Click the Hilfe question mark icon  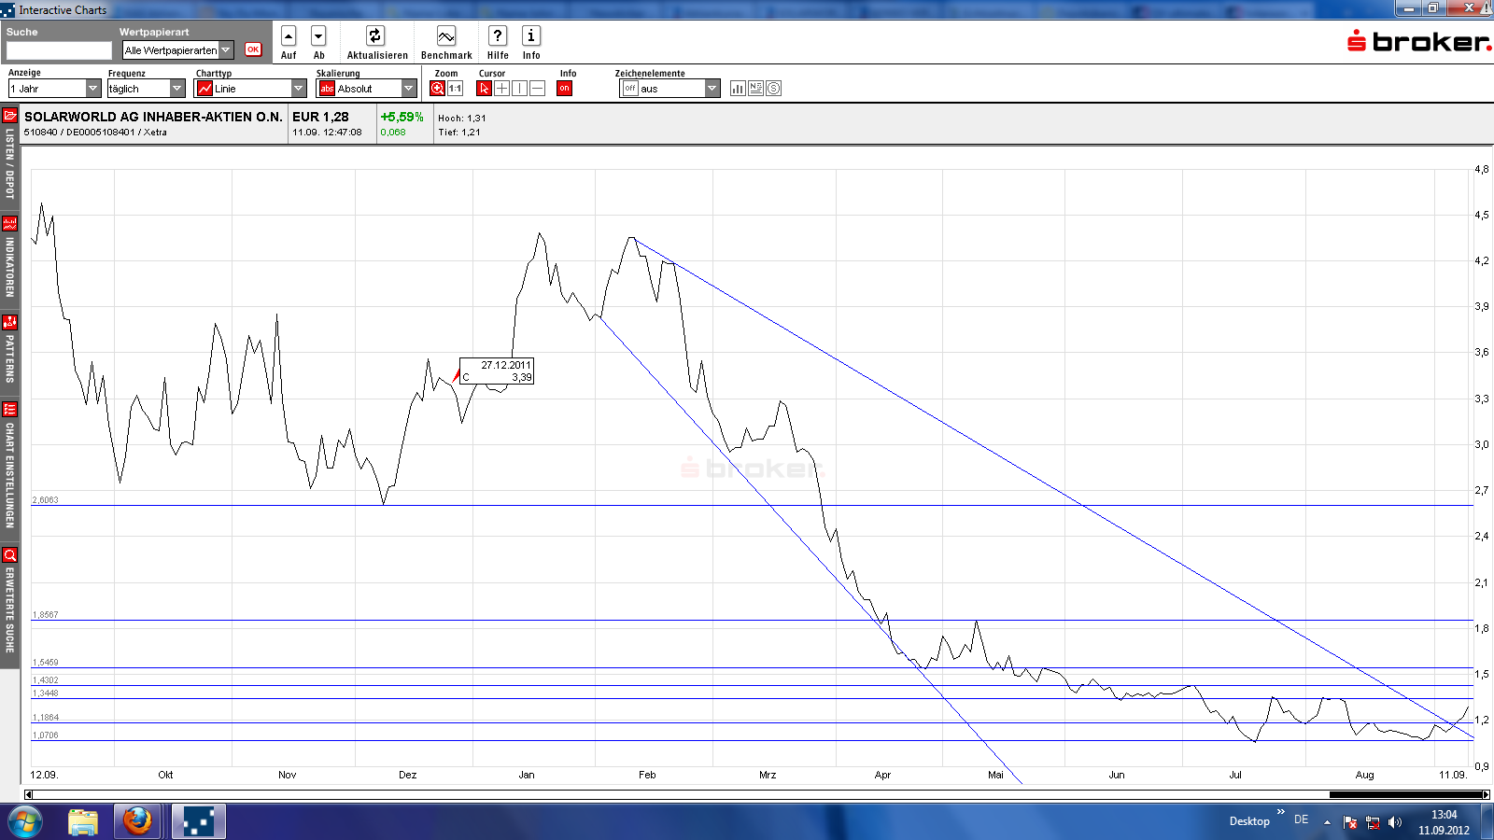(498, 36)
